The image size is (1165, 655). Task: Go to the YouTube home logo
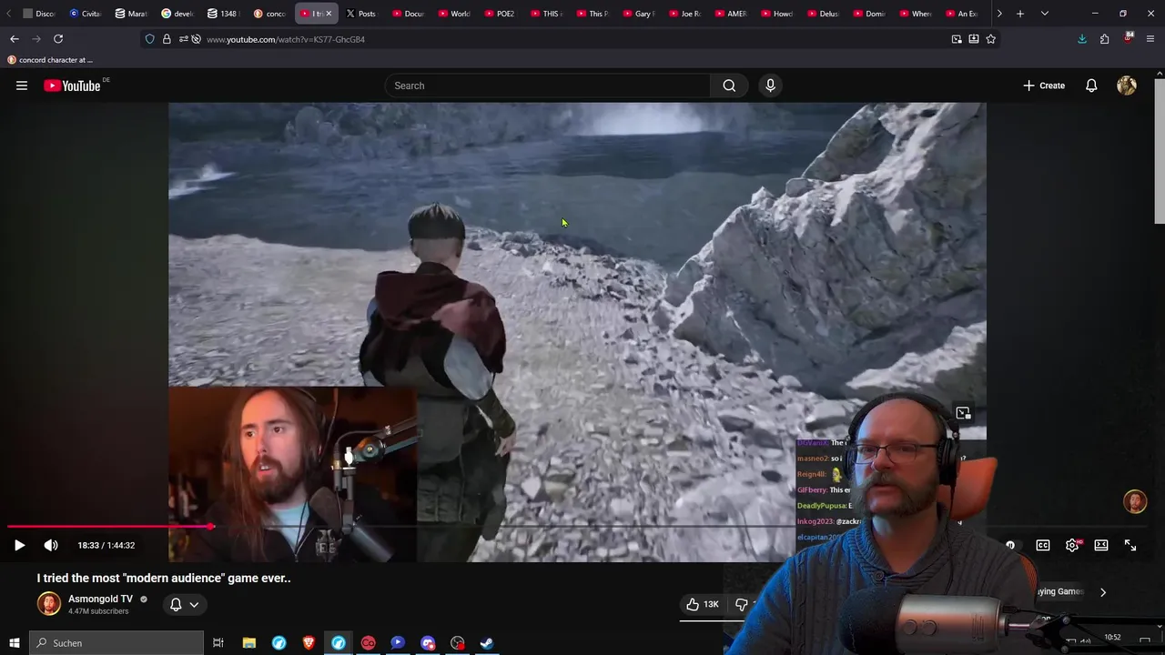(72, 86)
